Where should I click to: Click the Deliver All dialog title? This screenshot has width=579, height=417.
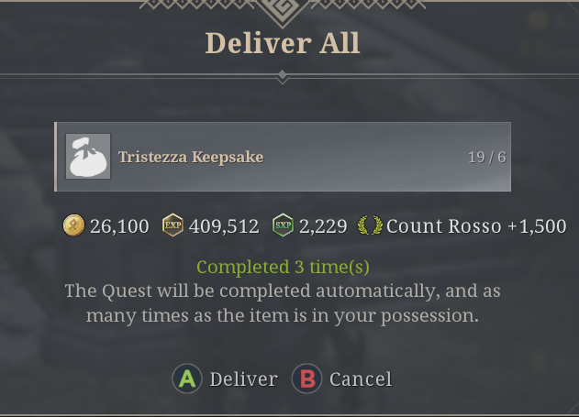(x=283, y=42)
